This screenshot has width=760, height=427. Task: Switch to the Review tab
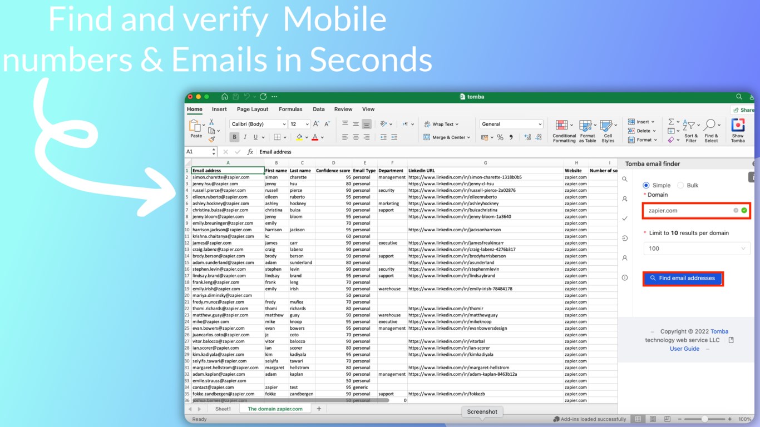pos(343,109)
